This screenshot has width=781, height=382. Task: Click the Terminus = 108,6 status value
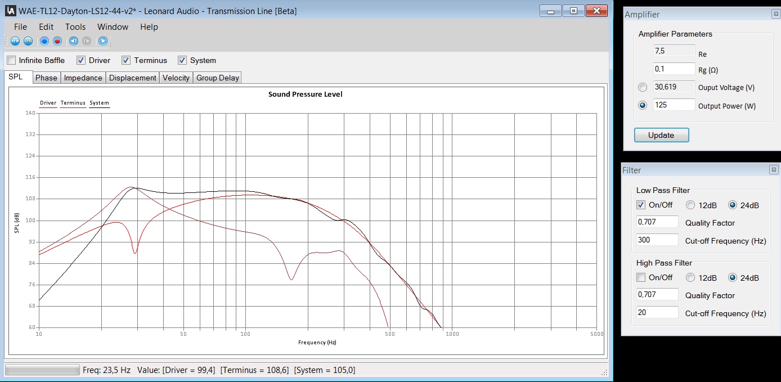[x=255, y=370]
